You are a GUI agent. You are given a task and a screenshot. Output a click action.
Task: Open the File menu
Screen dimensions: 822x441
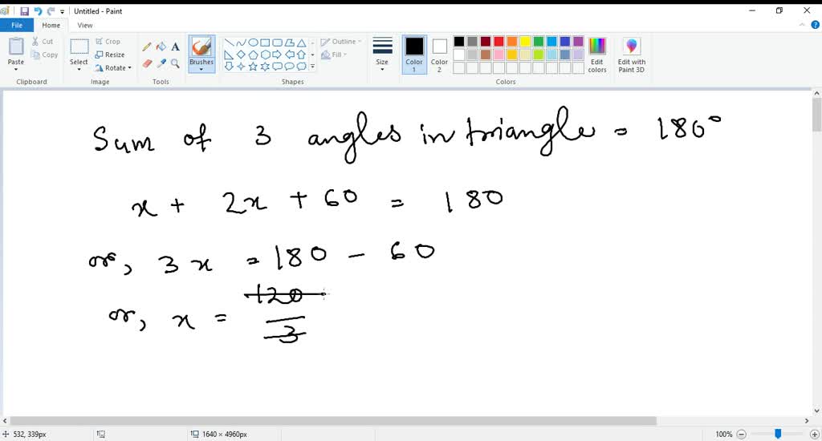point(16,25)
